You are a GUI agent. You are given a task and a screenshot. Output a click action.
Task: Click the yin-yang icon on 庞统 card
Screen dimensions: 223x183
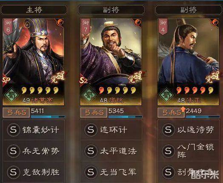(x=138, y=22)
